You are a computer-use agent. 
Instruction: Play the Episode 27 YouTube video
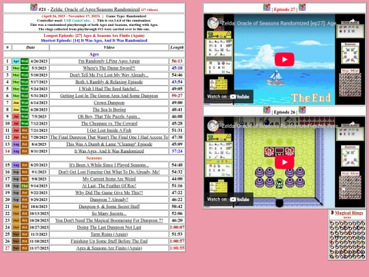(284, 60)
